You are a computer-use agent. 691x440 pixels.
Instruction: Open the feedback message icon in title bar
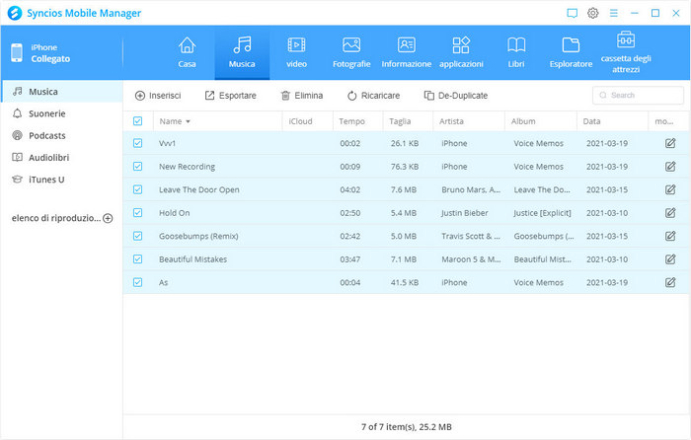click(x=572, y=13)
